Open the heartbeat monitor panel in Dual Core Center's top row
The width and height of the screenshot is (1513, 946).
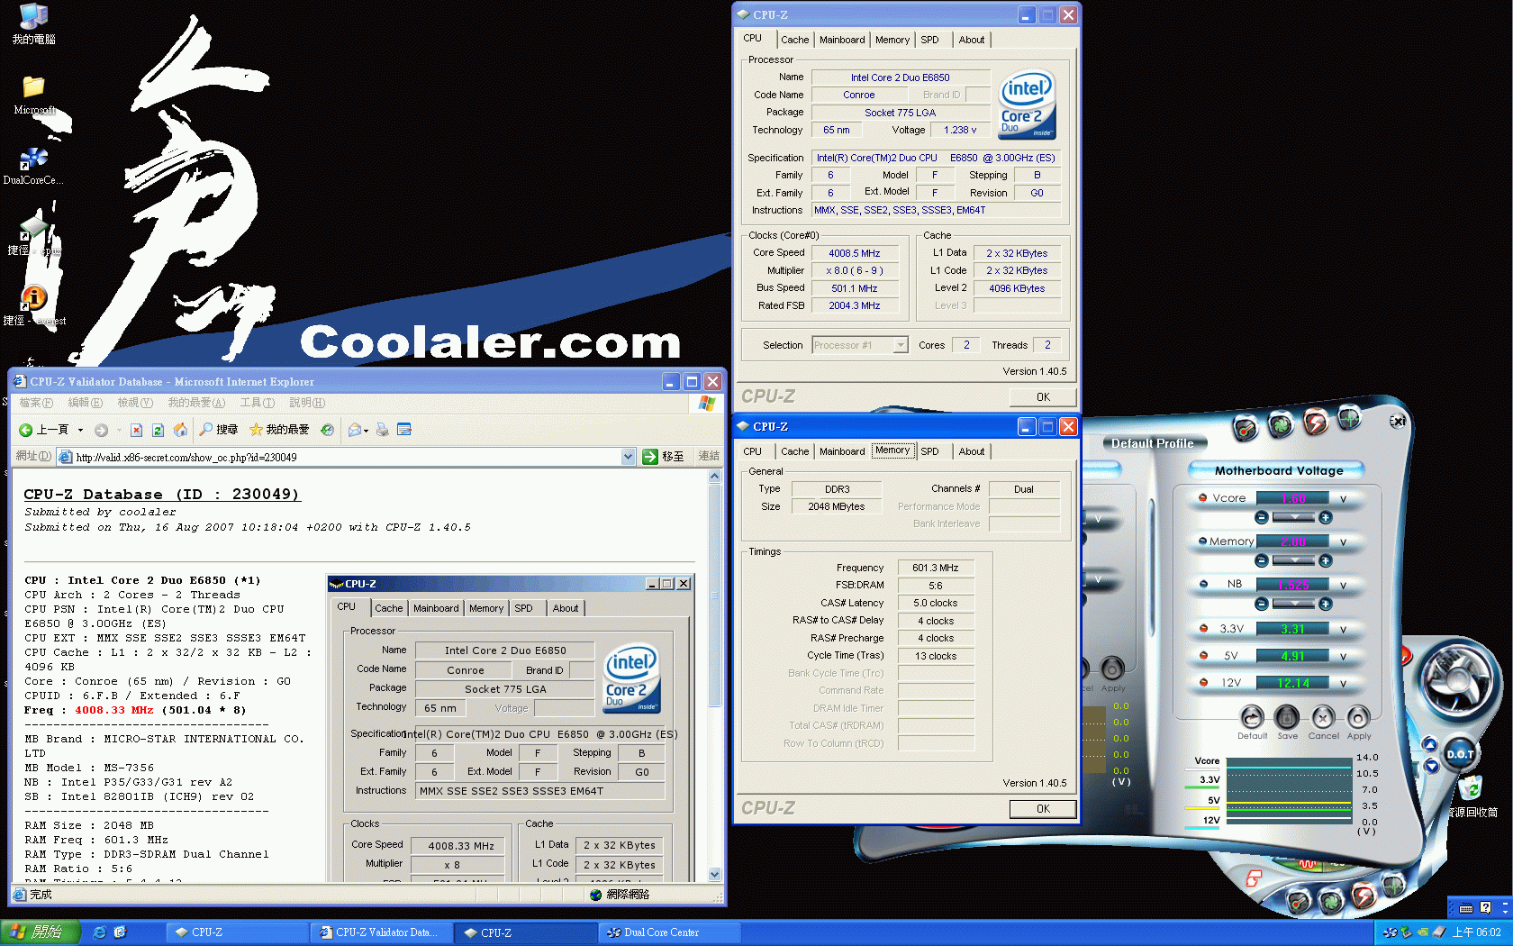[1349, 418]
